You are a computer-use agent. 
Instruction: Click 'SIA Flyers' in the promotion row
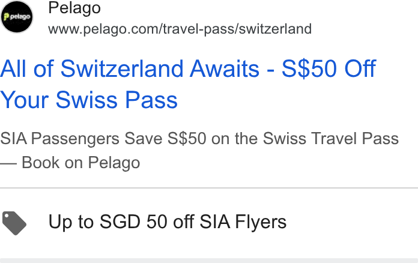point(243,222)
